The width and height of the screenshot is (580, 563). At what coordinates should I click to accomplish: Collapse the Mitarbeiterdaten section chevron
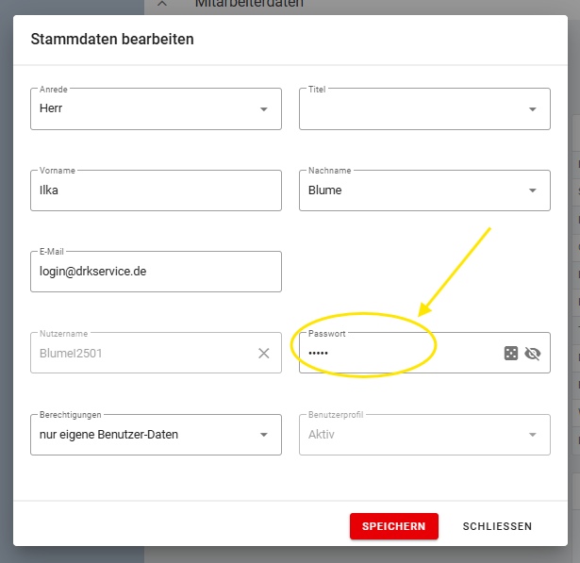[161, 4]
